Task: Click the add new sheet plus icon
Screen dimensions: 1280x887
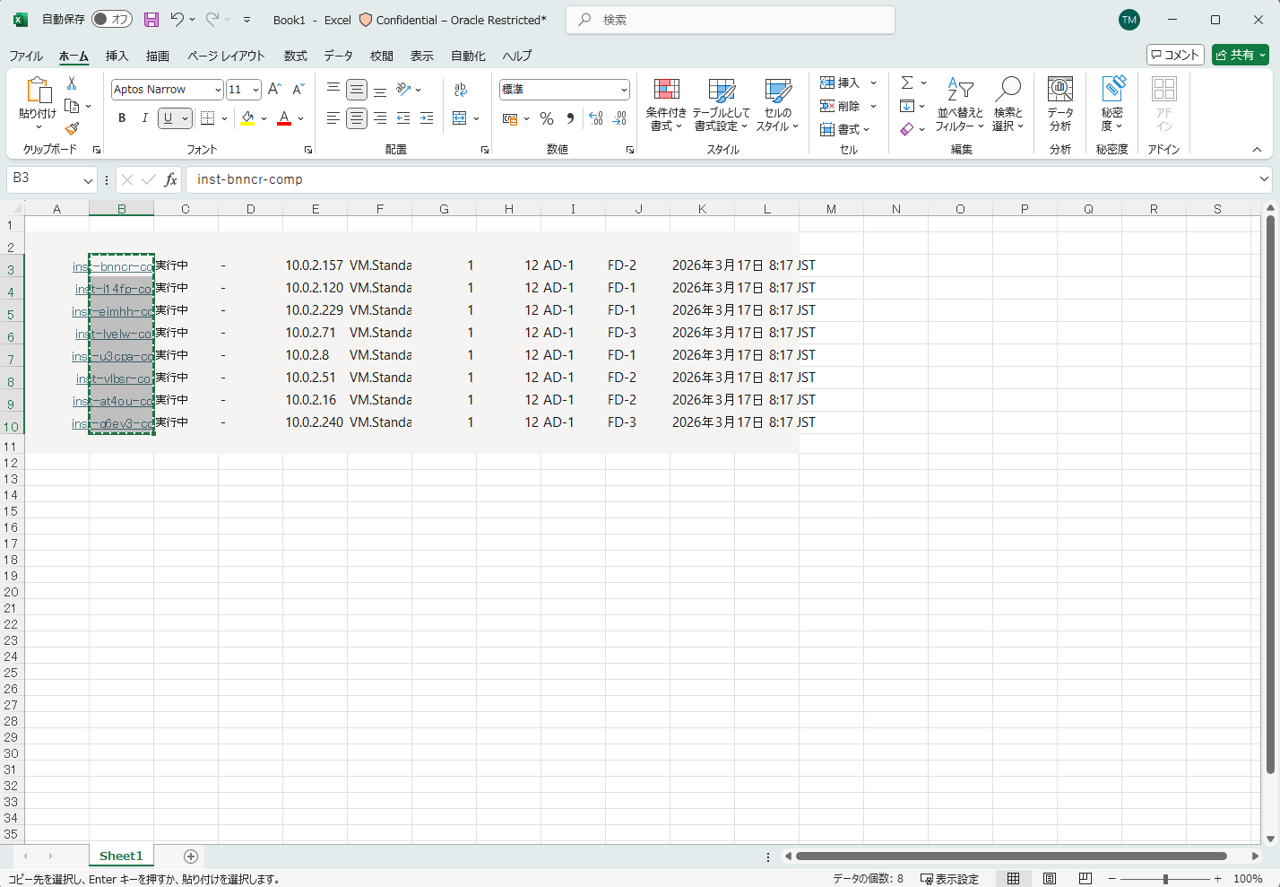Action: [x=190, y=856]
